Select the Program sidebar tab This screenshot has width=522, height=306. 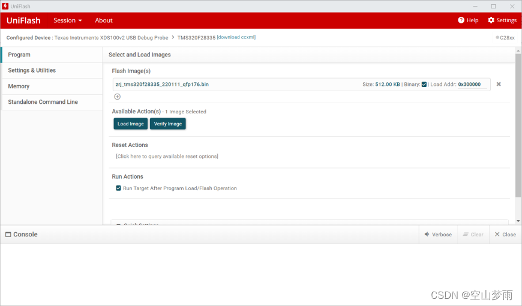tap(52, 55)
